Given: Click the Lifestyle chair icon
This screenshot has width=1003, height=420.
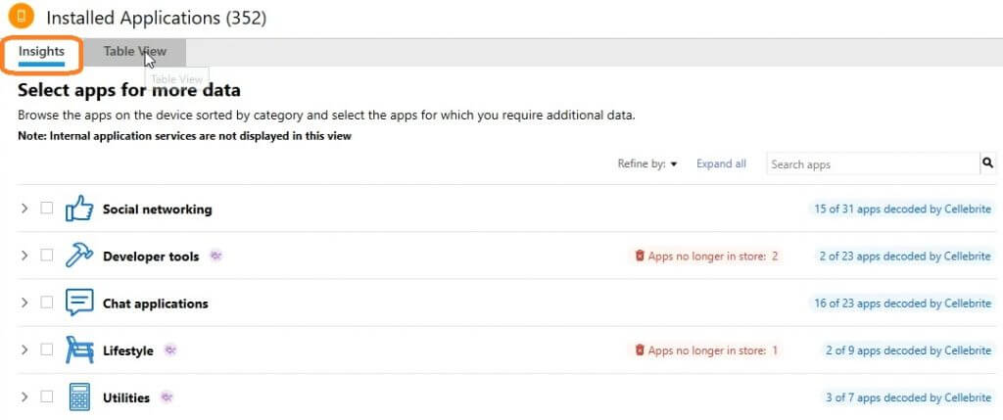Looking at the screenshot, I should pos(78,350).
